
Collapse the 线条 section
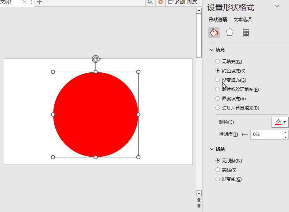point(212,149)
